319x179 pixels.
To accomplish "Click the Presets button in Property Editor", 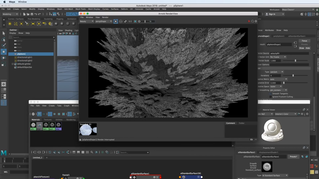I will (293, 157).
